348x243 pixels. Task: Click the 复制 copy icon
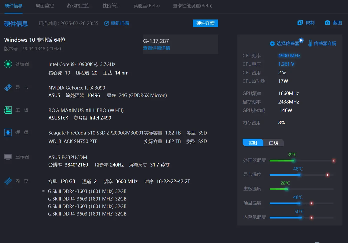click(x=300, y=23)
